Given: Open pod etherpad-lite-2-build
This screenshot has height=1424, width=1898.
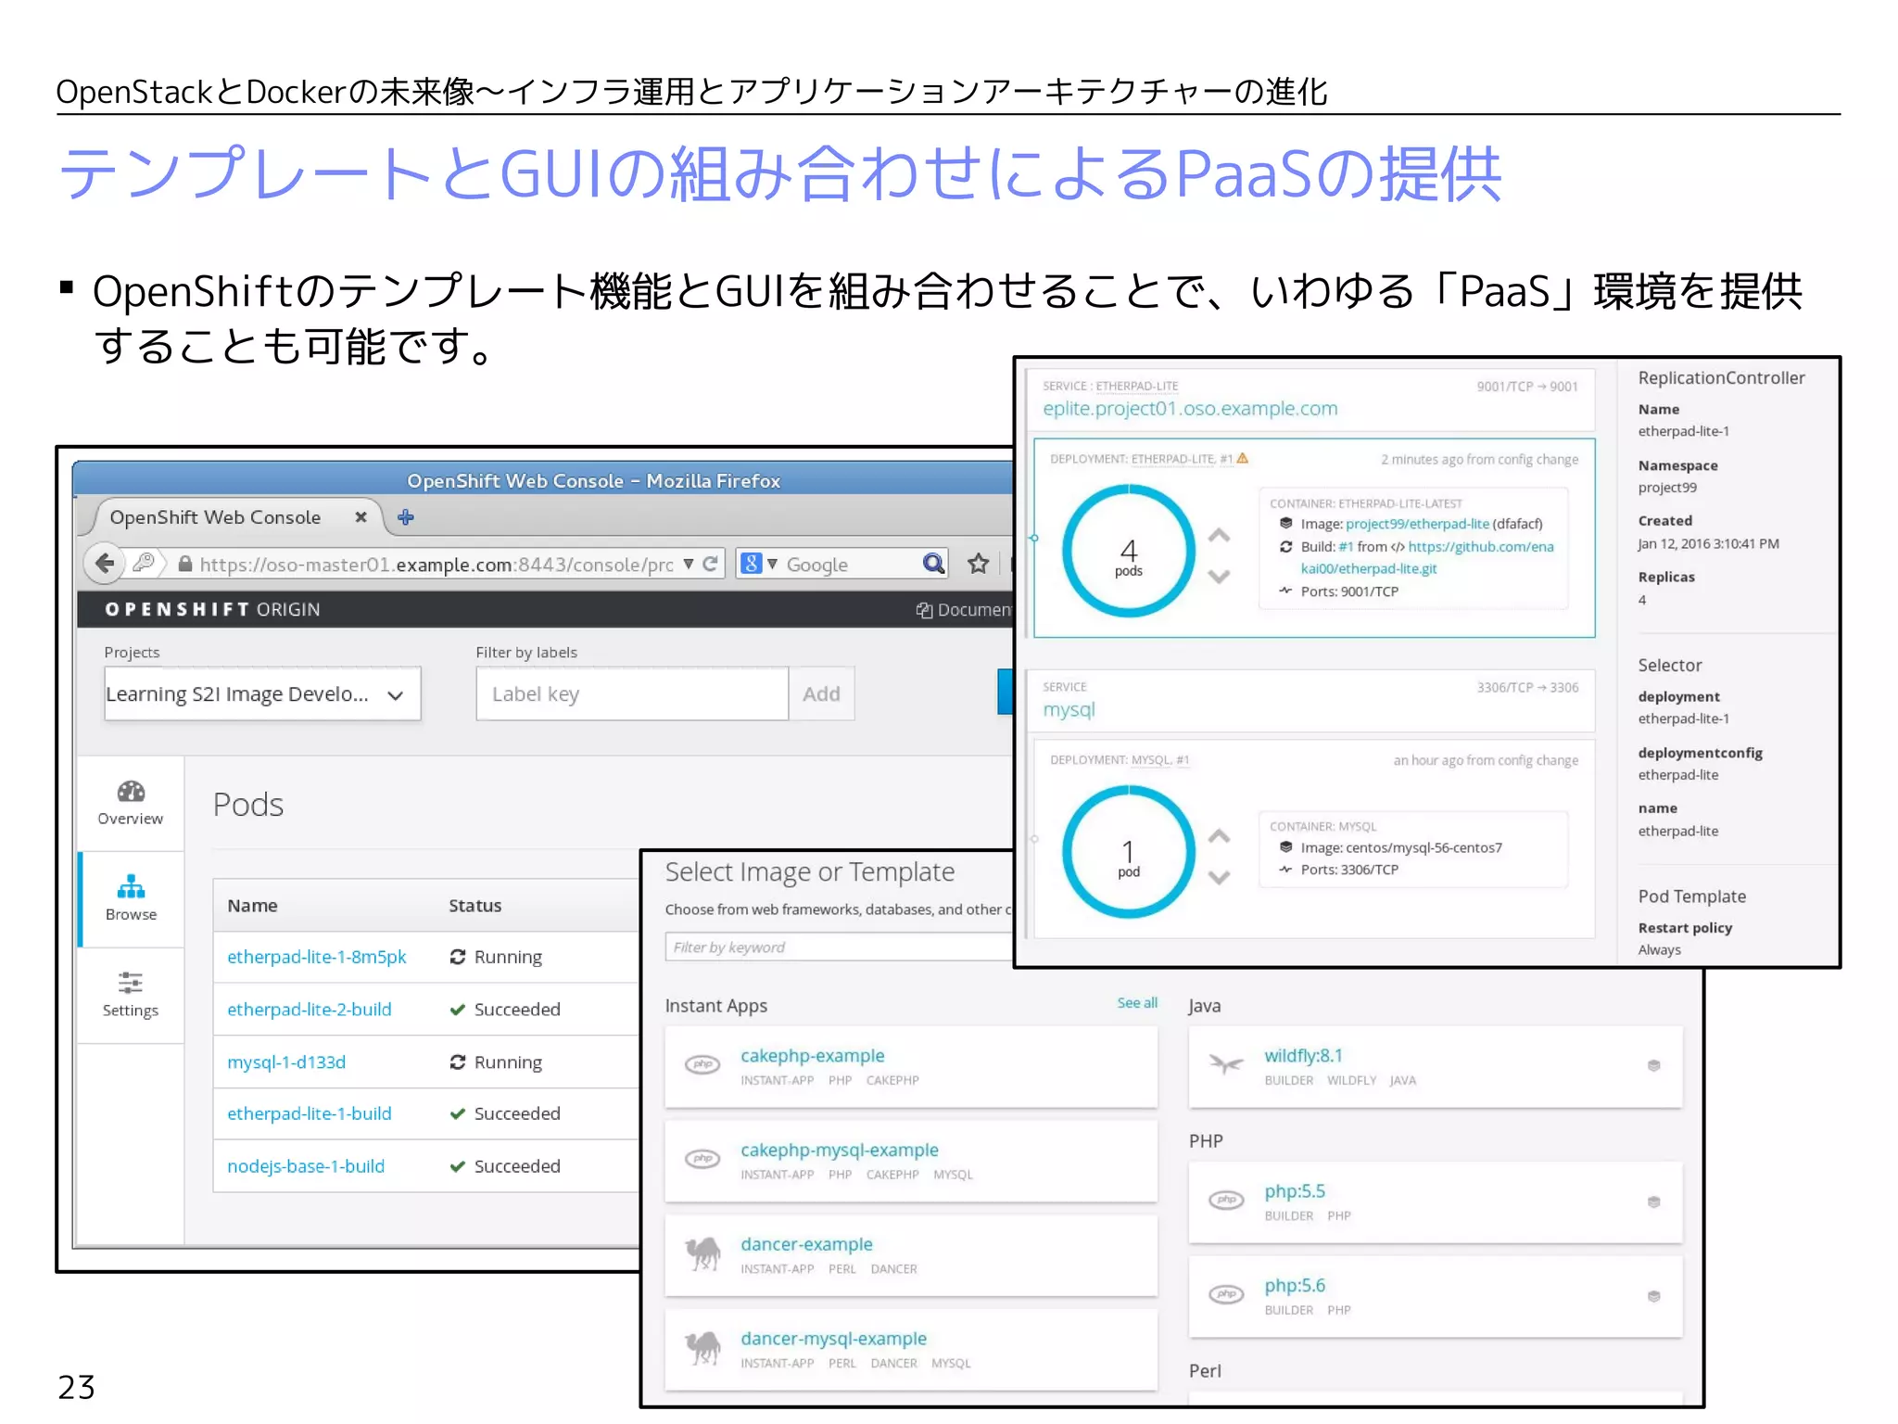Looking at the screenshot, I should pyautogui.click(x=310, y=1009).
